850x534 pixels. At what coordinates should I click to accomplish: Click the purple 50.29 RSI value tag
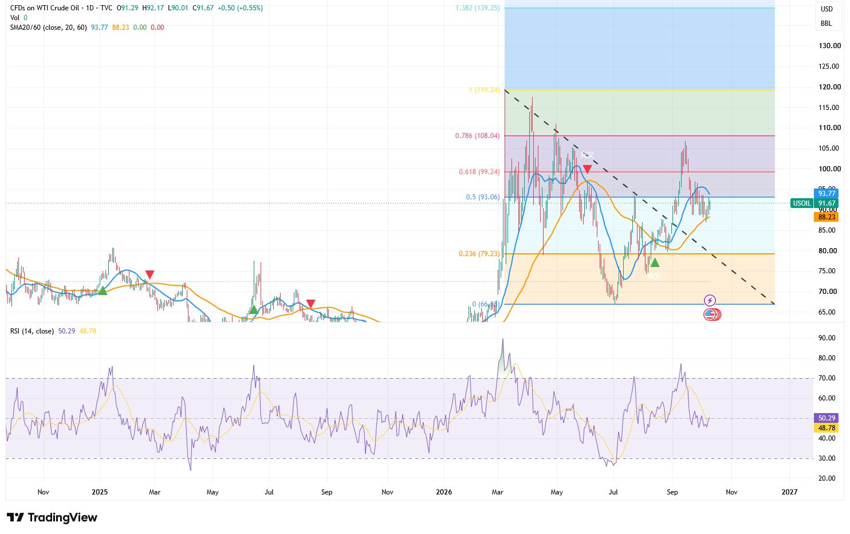pyautogui.click(x=826, y=419)
